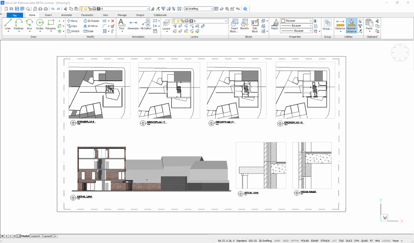Activate the Copy modify command
Screen dimensions: 414x243
[x=72, y=26]
